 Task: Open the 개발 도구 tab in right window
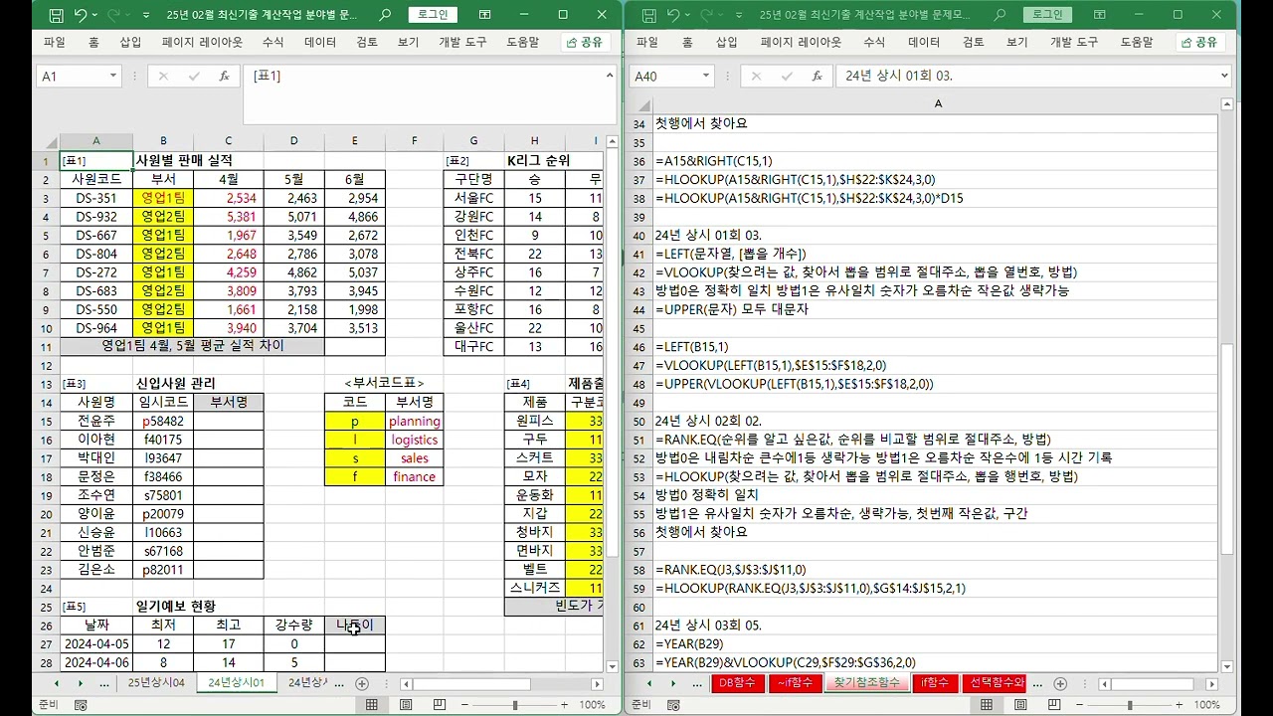[1074, 42]
